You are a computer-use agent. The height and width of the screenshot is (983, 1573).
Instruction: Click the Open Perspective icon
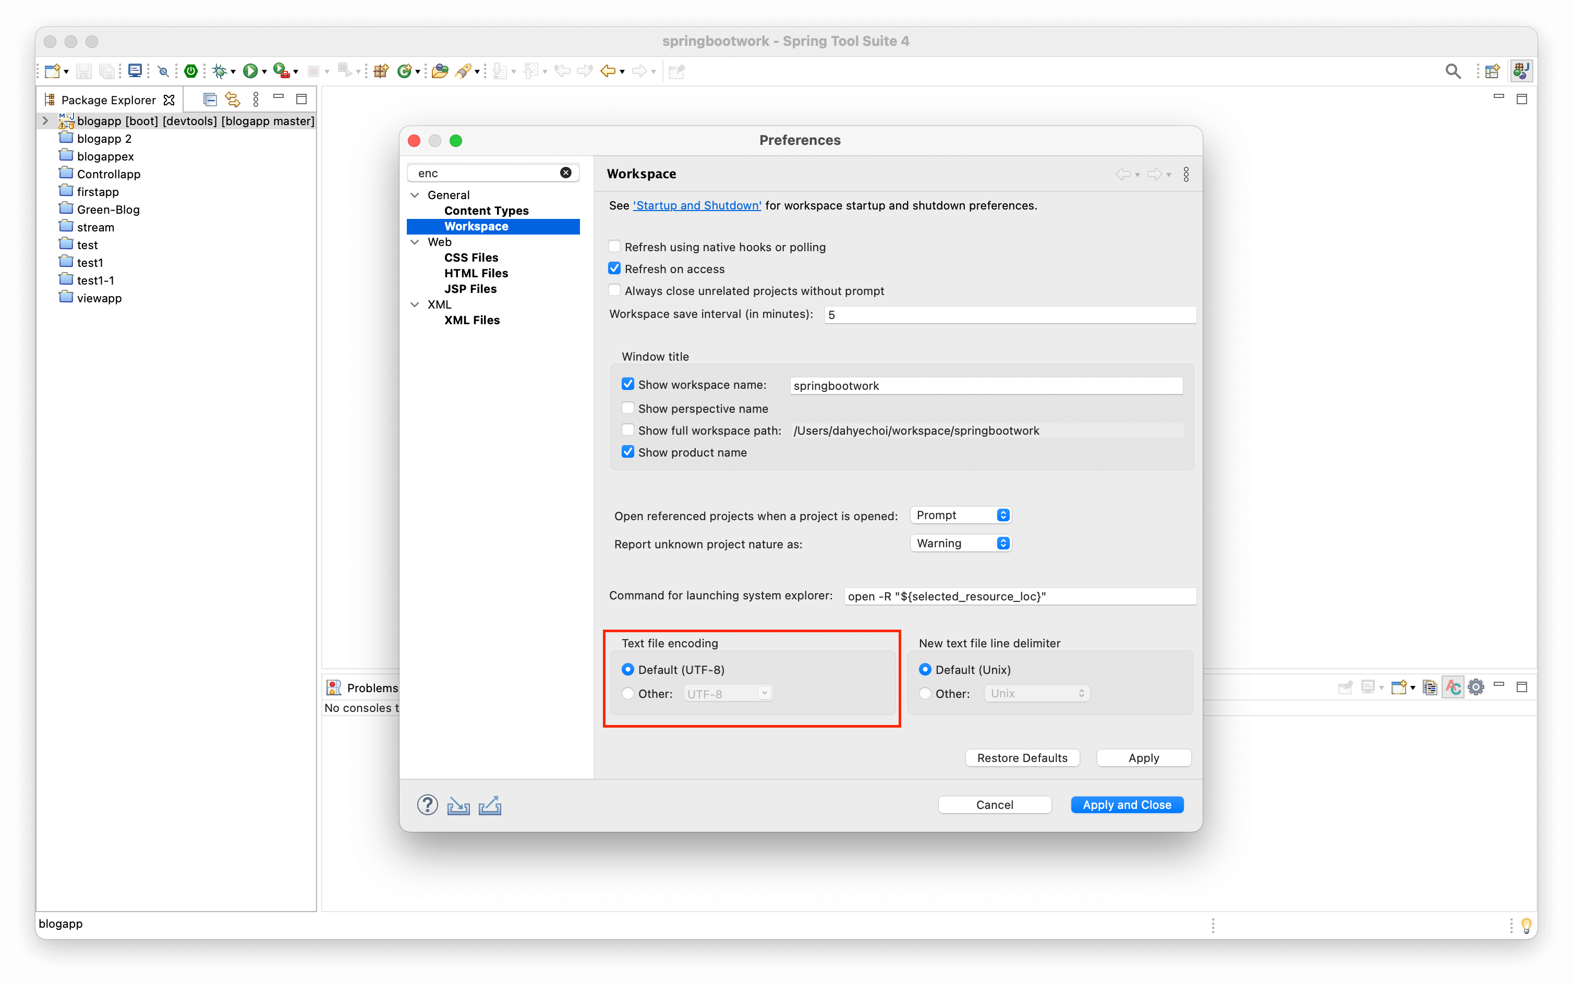[x=1492, y=71]
